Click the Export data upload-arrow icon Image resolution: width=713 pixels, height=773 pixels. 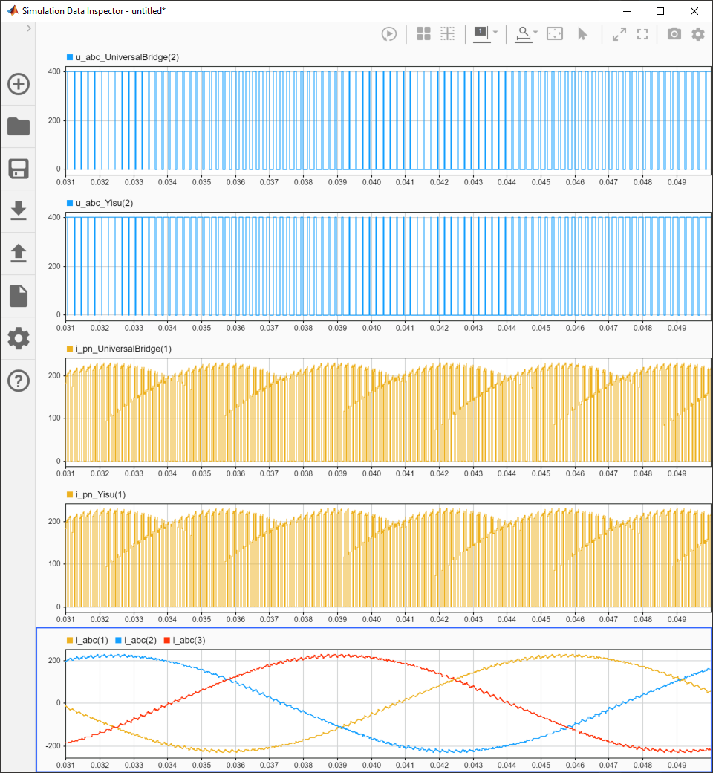(19, 253)
